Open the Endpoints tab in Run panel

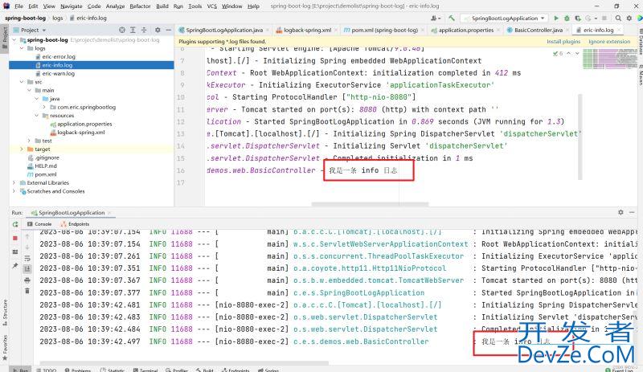point(75,224)
